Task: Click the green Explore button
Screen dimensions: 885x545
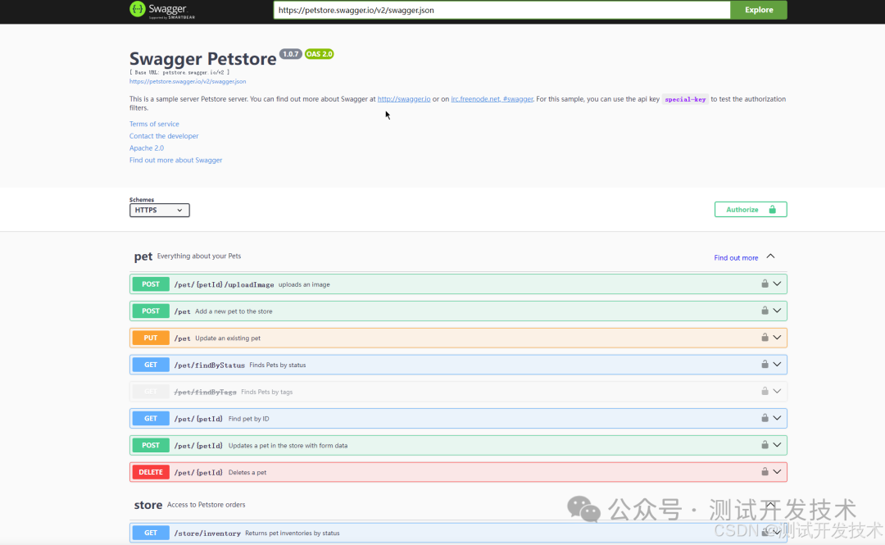Action: coord(759,10)
